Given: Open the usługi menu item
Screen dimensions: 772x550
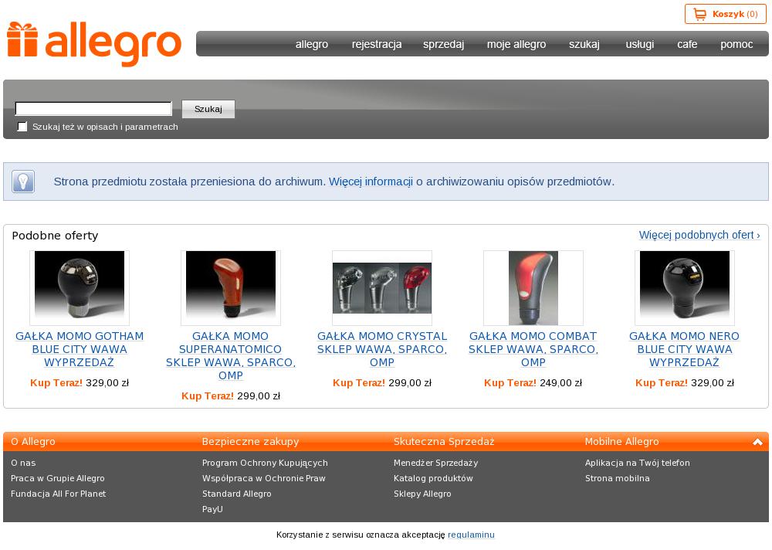Looking at the screenshot, I should coord(639,44).
